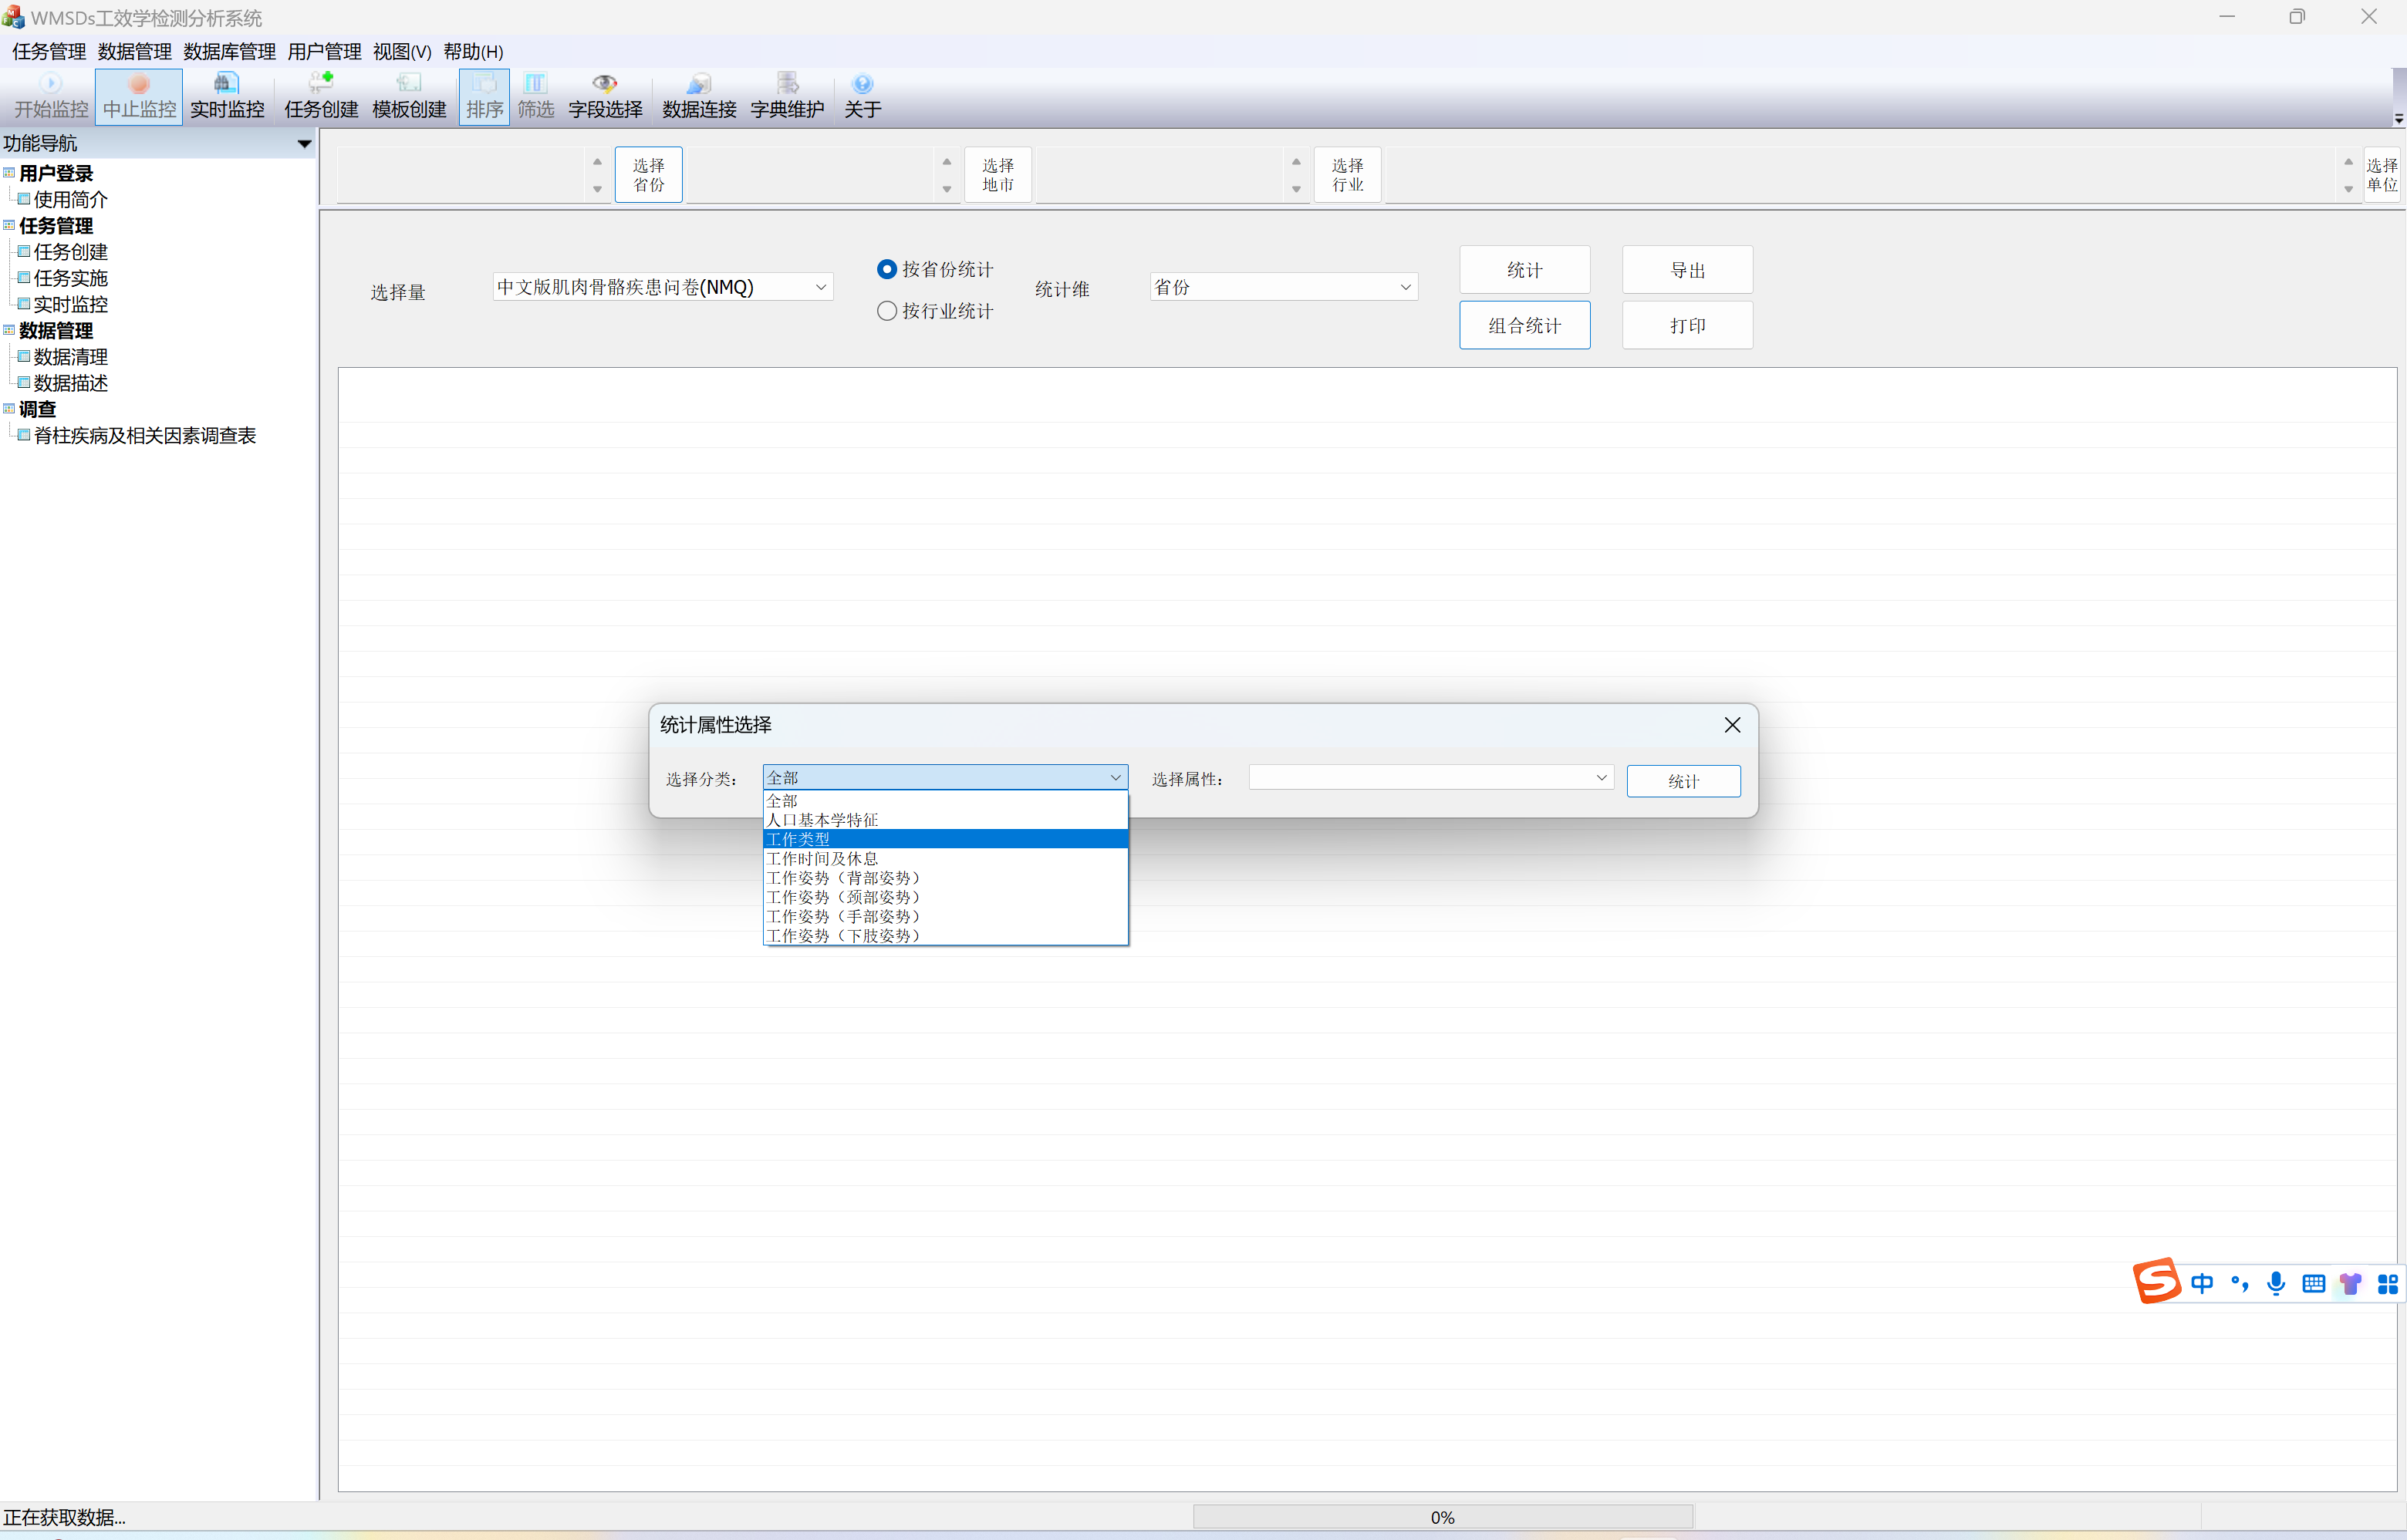
Task: Collapse the 用户登录 tree node
Action: point(9,173)
